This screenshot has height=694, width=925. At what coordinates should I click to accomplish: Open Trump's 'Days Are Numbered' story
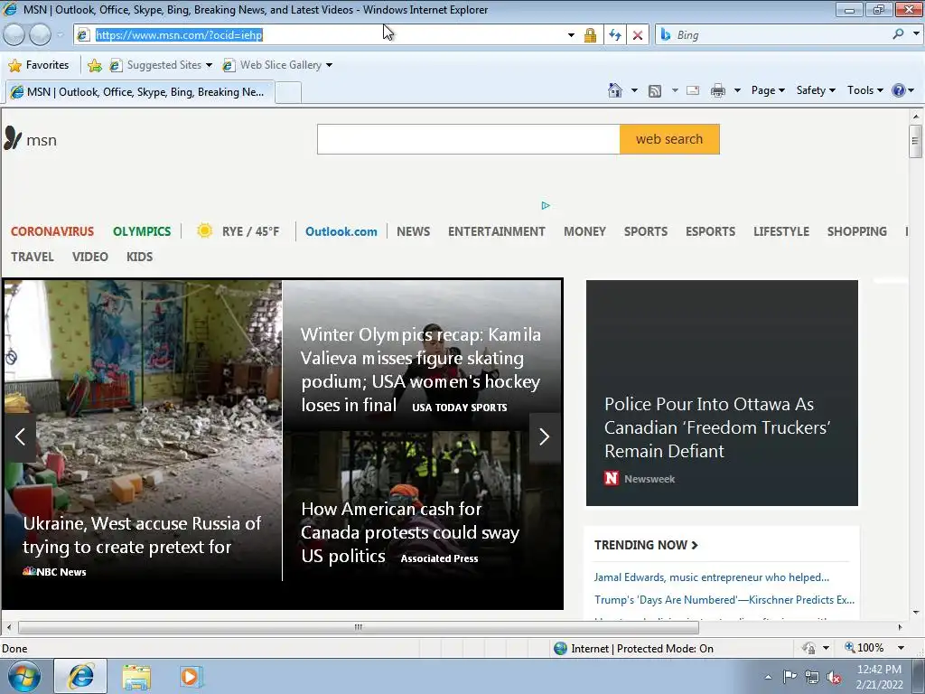pos(724,600)
